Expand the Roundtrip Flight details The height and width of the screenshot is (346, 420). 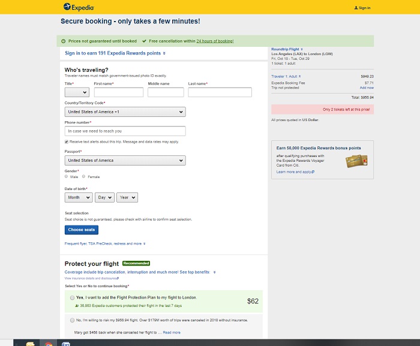tap(287, 49)
